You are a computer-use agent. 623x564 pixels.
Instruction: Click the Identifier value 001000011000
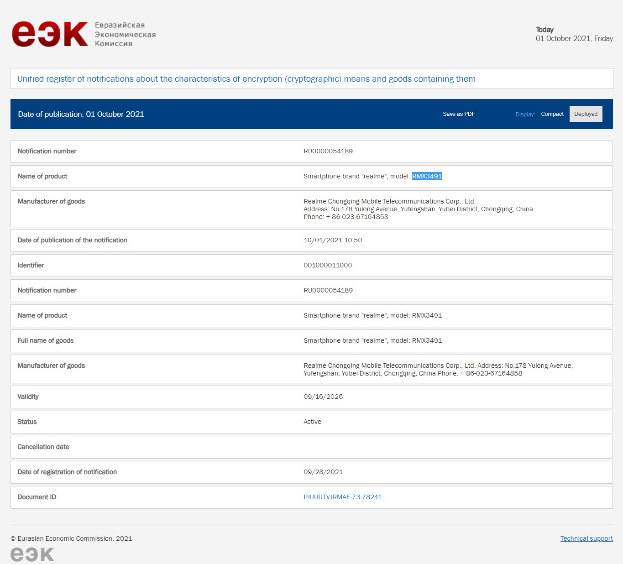point(328,265)
